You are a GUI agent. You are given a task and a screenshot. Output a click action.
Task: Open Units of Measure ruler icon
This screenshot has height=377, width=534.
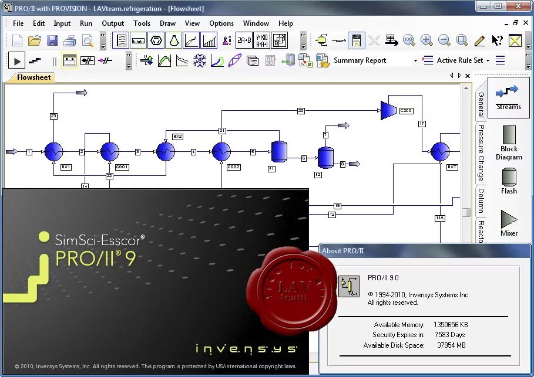pyautogui.click(x=138, y=40)
